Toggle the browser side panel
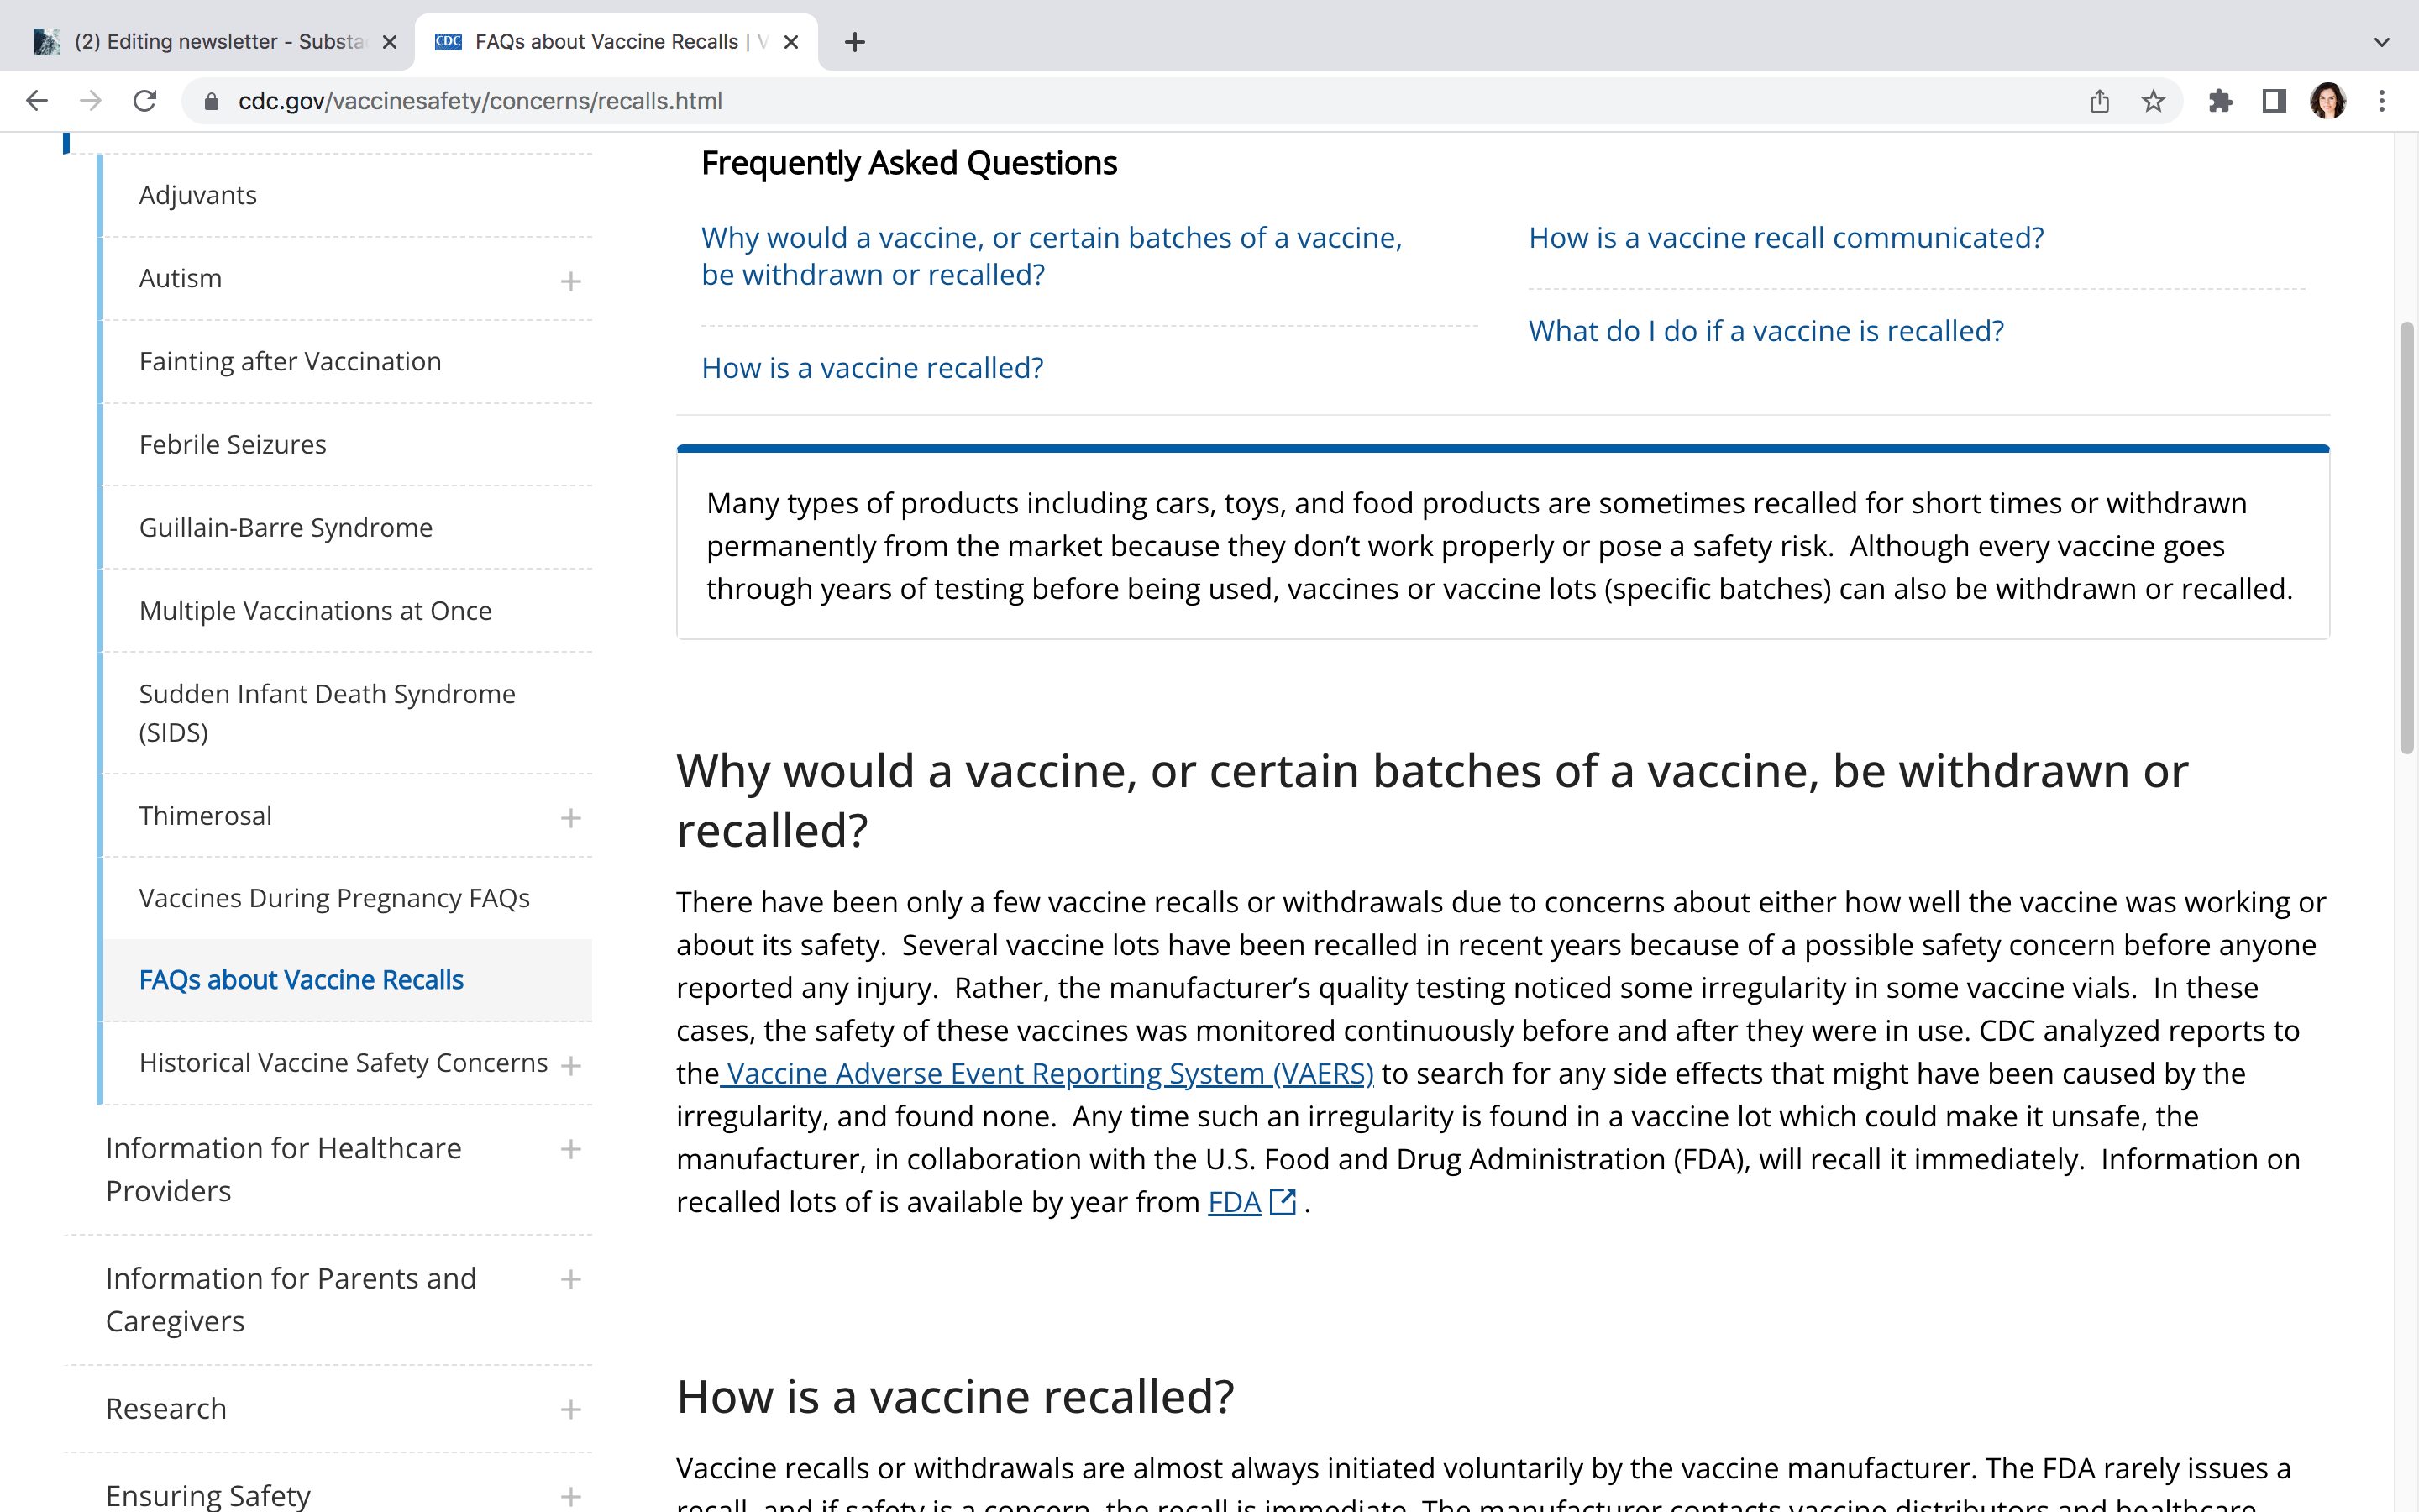 pos(2274,101)
